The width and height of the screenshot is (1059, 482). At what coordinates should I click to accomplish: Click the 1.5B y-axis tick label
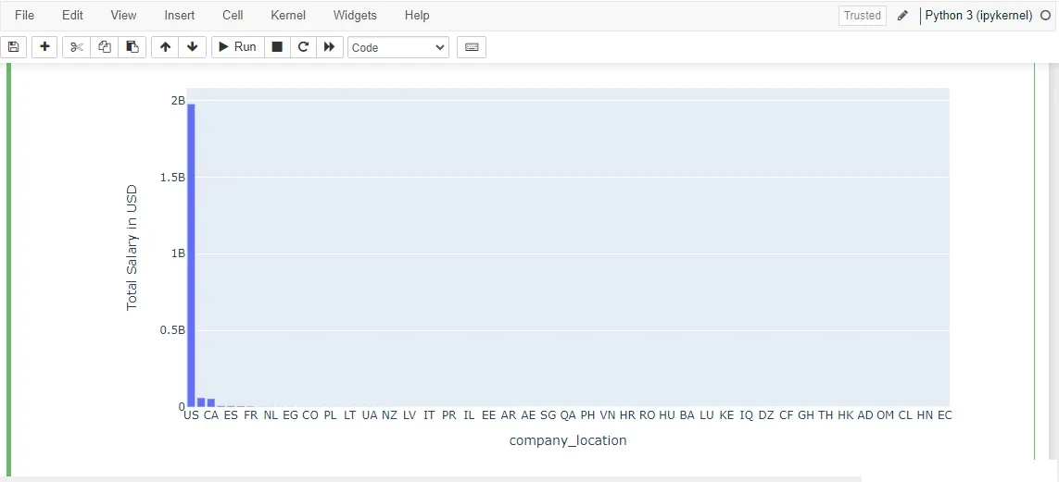[x=171, y=177]
